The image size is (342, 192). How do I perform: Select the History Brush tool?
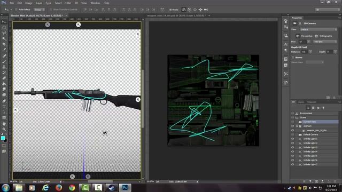[x=4, y=73]
